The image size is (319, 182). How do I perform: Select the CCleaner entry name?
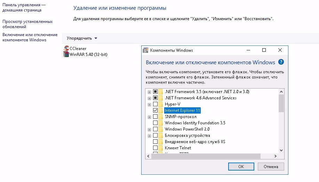tap(78, 49)
